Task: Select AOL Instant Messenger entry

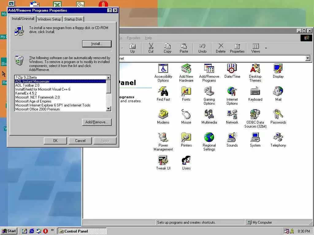Action: (60, 81)
